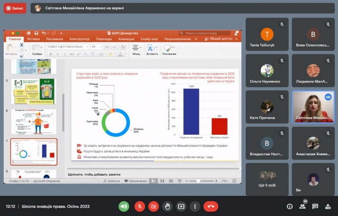Raise hand in the meeting

[x=167, y=206]
